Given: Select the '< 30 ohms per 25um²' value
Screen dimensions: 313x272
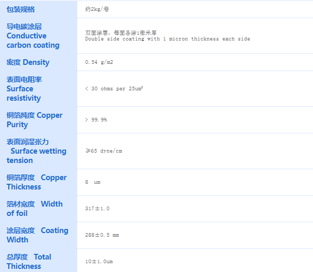Looking at the screenshot, I should pos(114,89).
